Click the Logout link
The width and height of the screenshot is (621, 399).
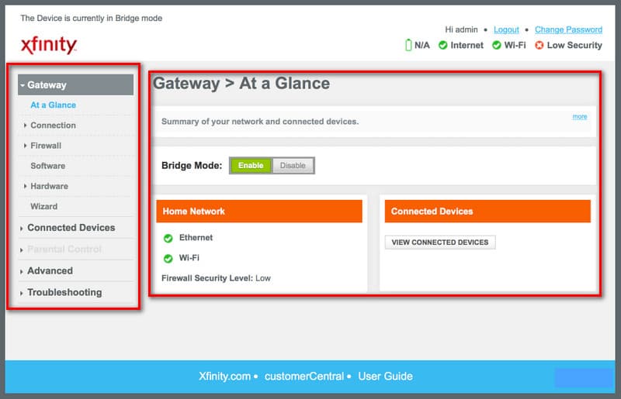[506, 29]
